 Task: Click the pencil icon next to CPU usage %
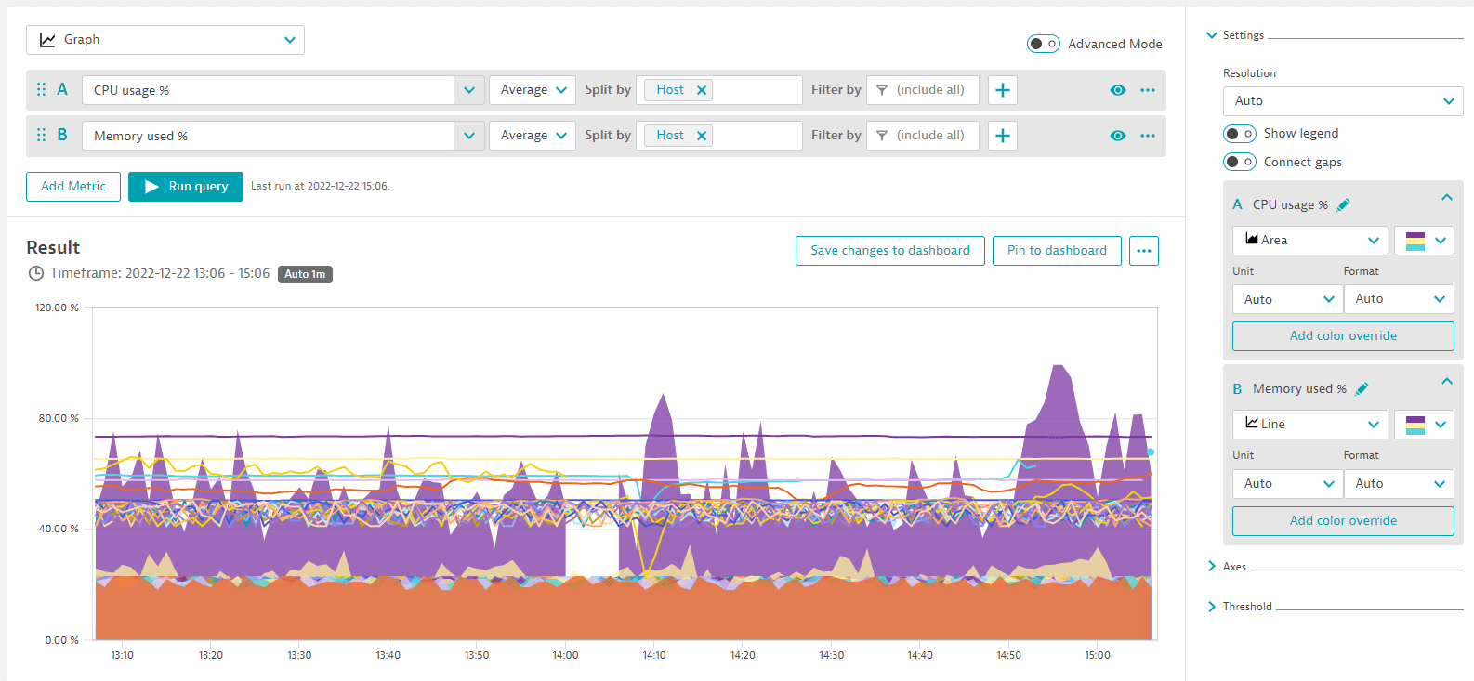pyautogui.click(x=1343, y=205)
